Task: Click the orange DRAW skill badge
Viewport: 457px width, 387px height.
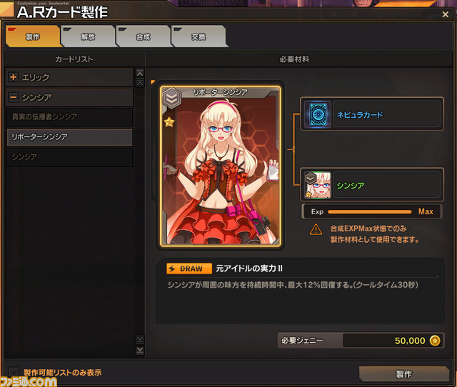Action: [189, 268]
